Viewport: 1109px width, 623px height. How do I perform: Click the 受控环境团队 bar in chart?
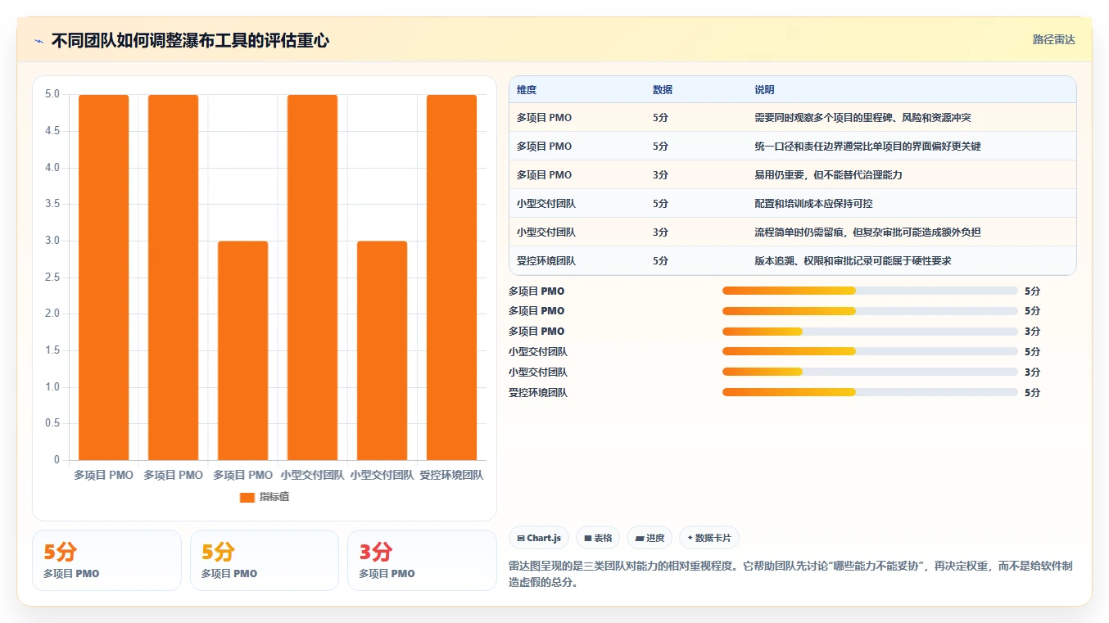pyautogui.click(x=451, y=278)
